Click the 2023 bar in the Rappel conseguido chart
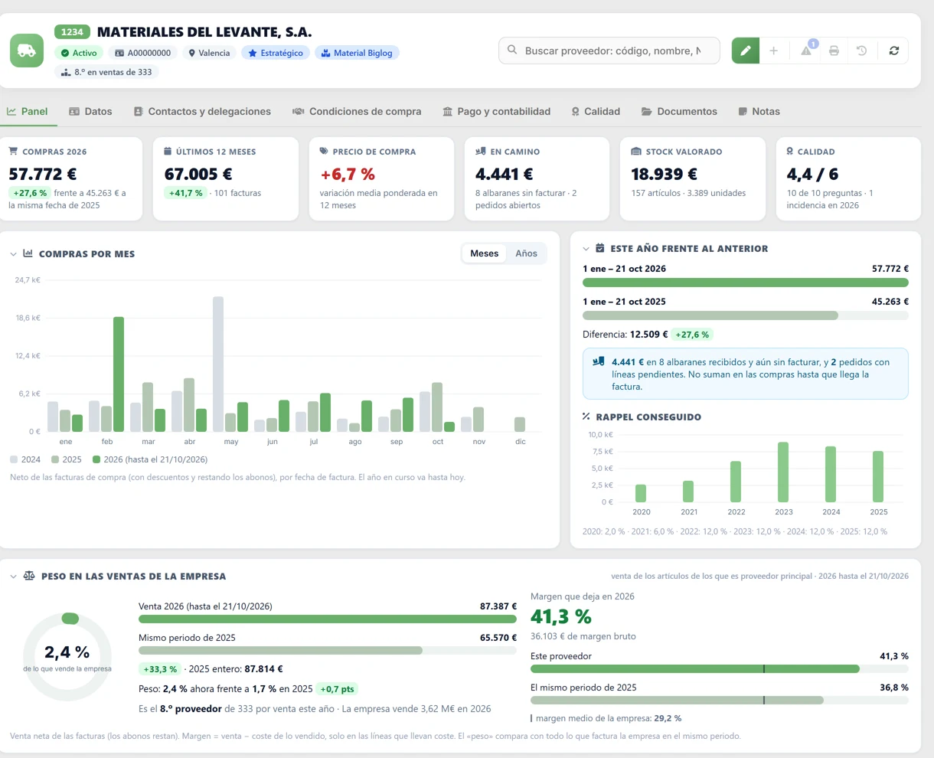 coord(783,472)
